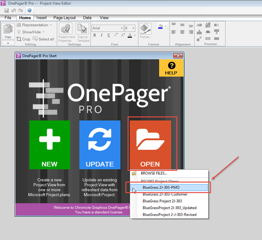Toggle bold text formatting
262x240 pixels.
click(x=94, y=35)
